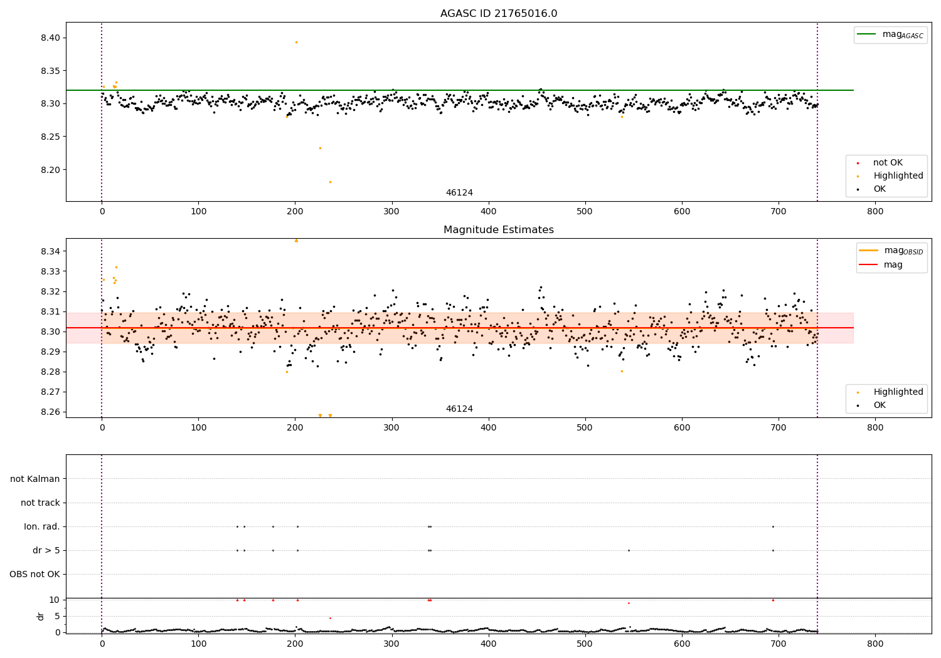941x658 pixels.
Task: Click the 8.33 y-axis tick label
Action: 51,271
